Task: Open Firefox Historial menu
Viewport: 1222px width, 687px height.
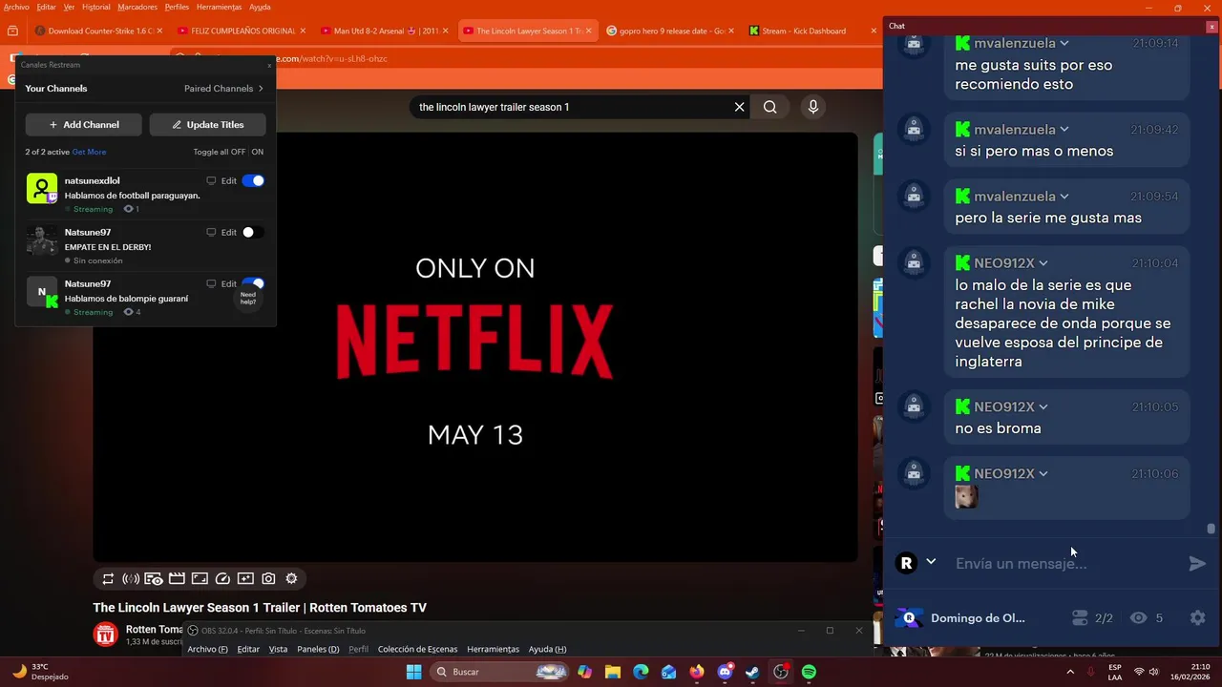Action: pos(95,7)
